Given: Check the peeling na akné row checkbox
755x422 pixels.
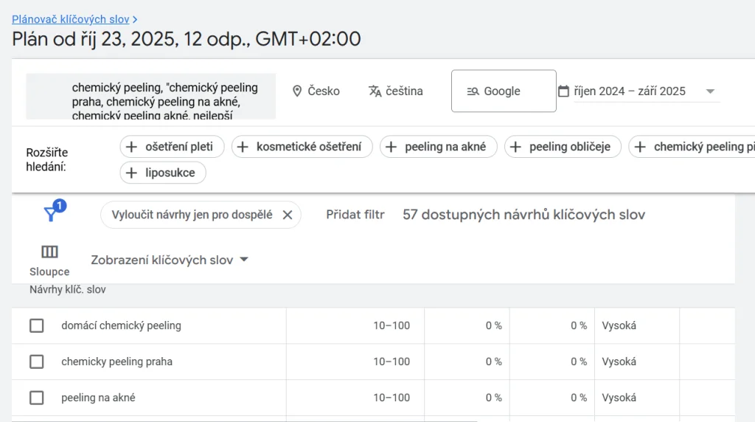Looking at the screenshot, I should pyautogui.click(x=37, y=398).
